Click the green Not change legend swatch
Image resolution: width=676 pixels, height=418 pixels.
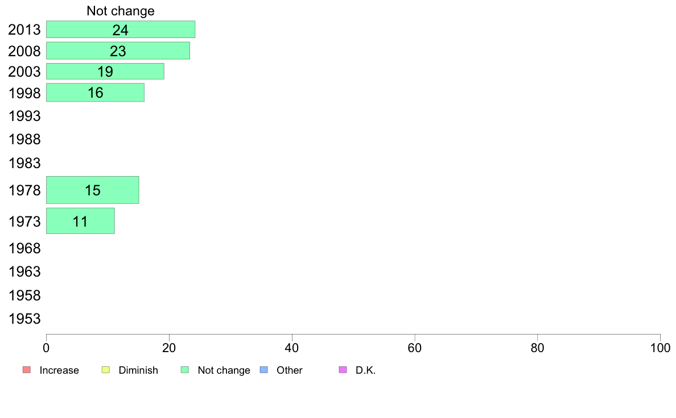tap(184, 370)
